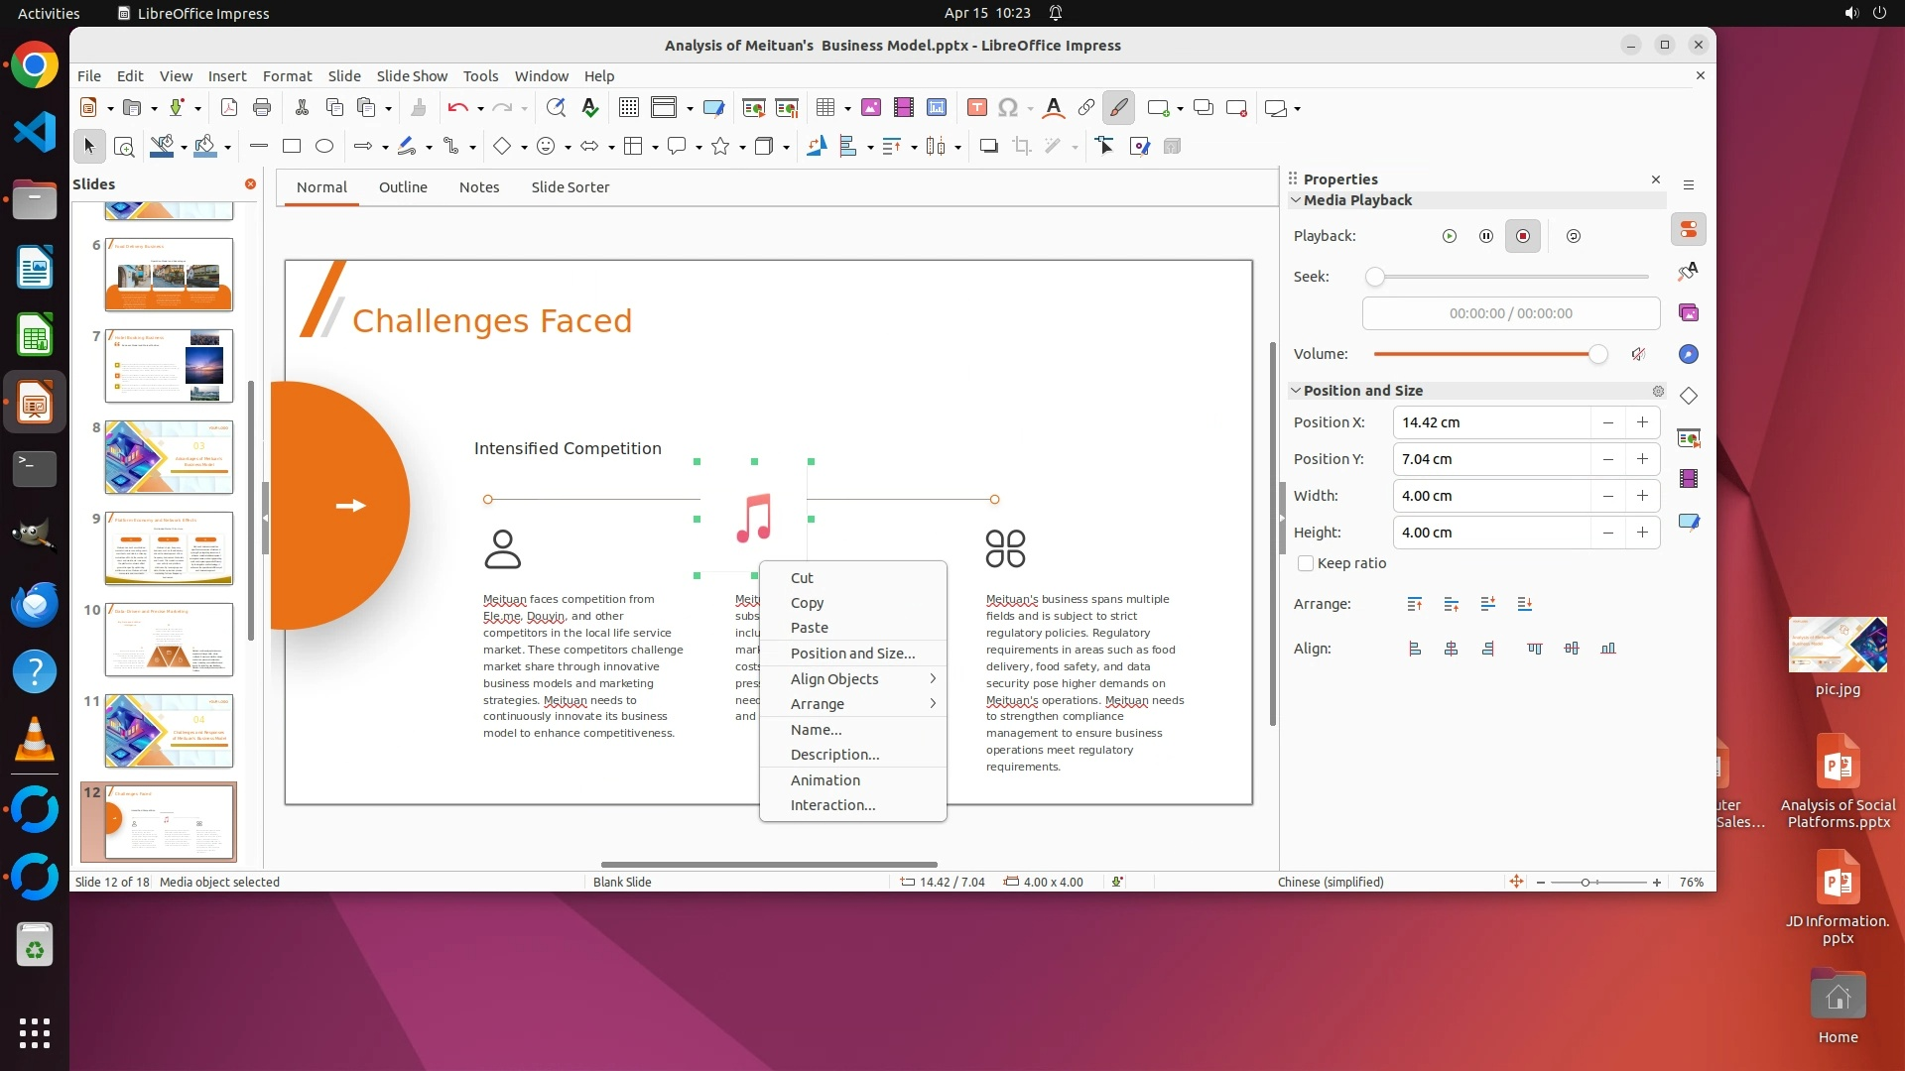
Task: Adjust the Volume slider handle
Action: (1597, 354)
